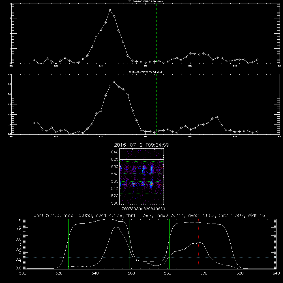Click the left green dashed line in dawn plot
The height and width of the screenshot is (283, 283).
90,33
